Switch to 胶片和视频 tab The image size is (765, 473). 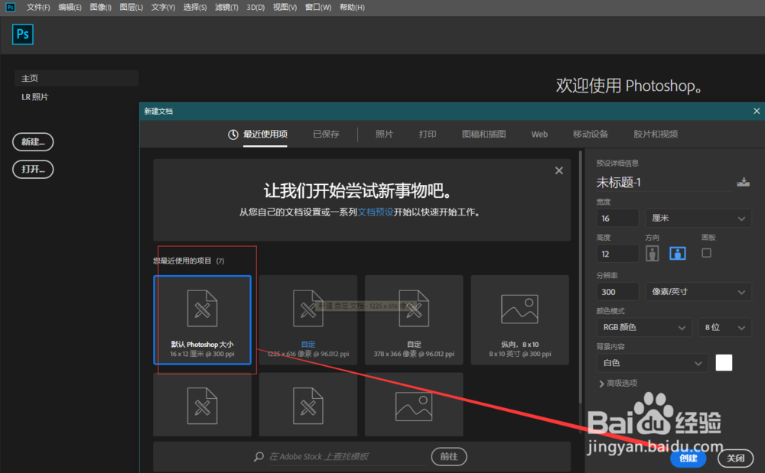tap(656, 134)
